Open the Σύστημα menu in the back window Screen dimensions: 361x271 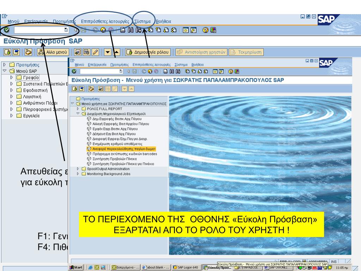point(142,22)
